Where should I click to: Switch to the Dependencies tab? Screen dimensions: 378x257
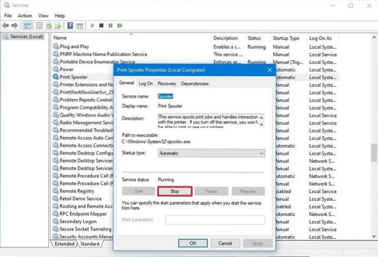(x=194, y=83)
